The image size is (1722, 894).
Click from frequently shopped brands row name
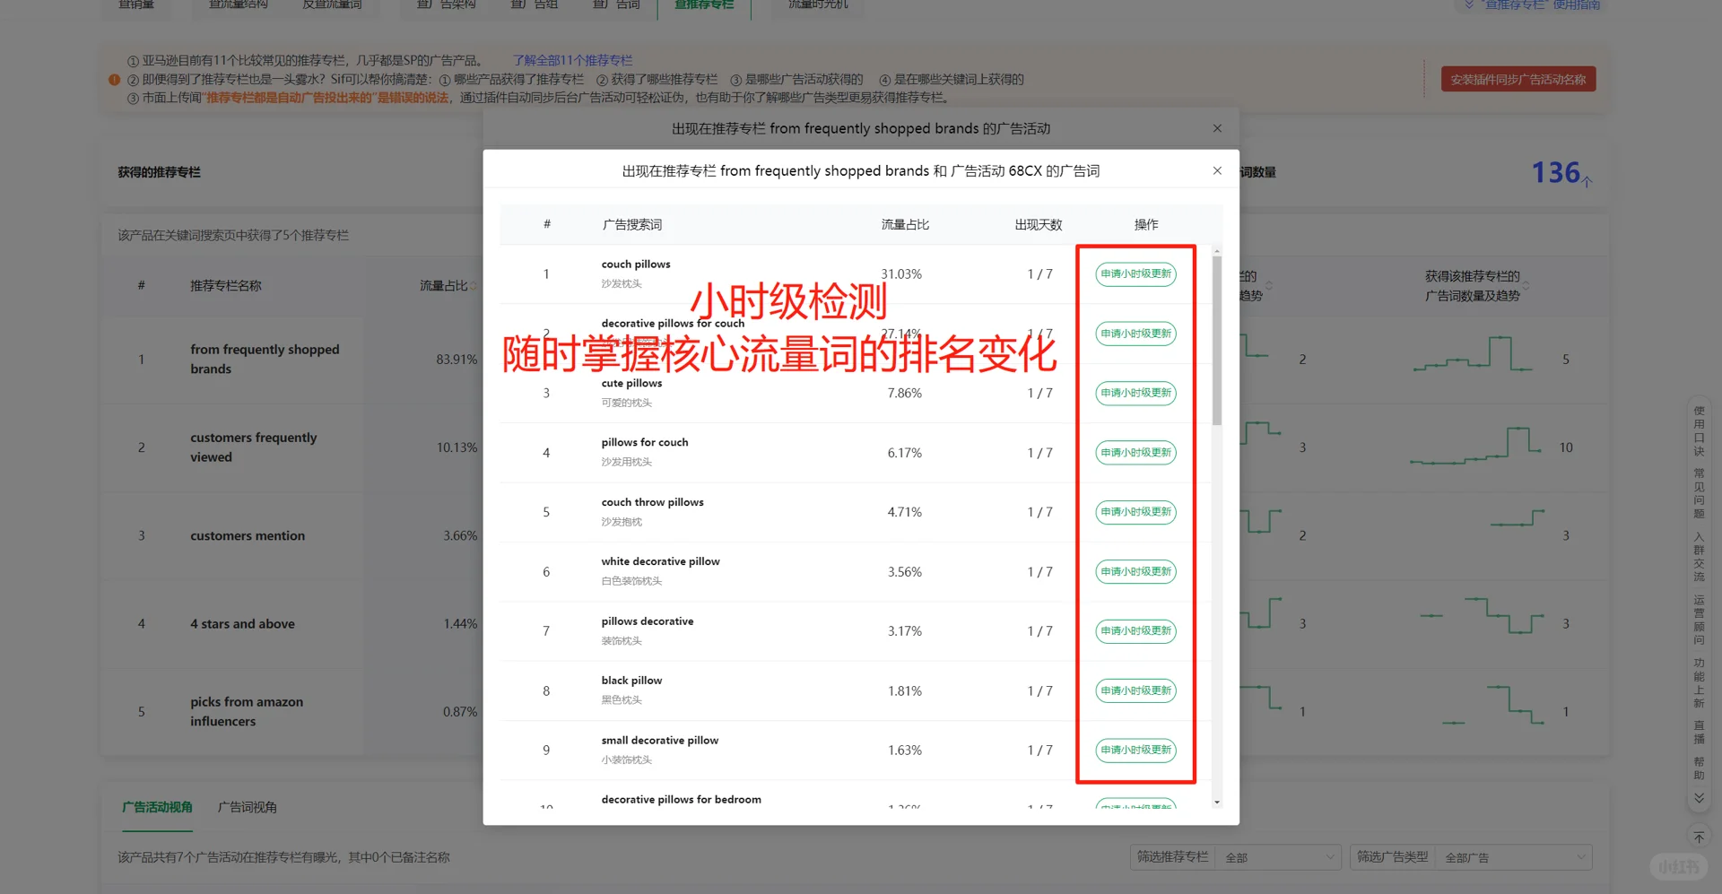[265, 359]
